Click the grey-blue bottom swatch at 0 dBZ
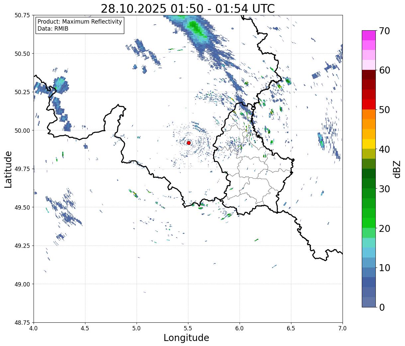The height and width of the screenshot is (346, 405). [x=369, y=302]
